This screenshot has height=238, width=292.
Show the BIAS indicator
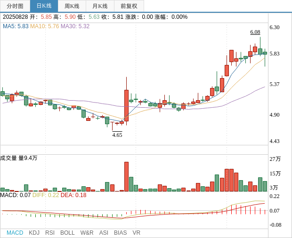[120, 233]
